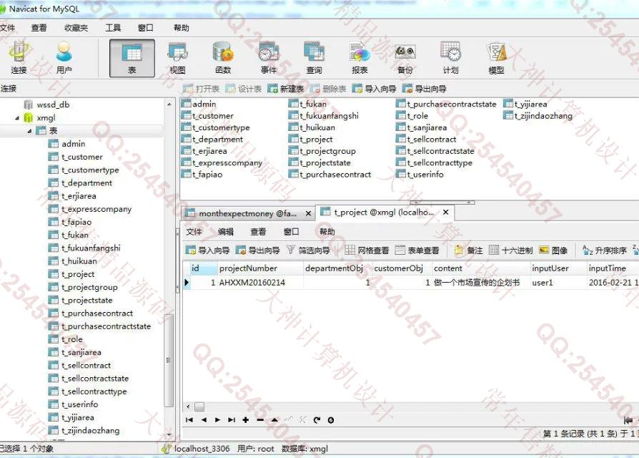The height and width of the screenshot is (458, 639).
Task: Refresh the t_project table data
Action: (x=317, y=419)
